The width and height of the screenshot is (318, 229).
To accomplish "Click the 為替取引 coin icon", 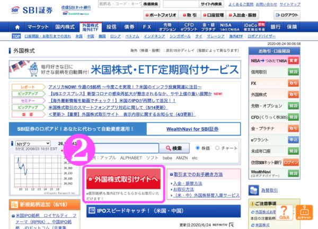I will (x=253, y=190).
